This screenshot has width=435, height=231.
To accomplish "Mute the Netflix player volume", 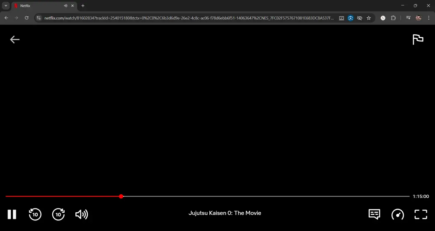I will [82, 214].
